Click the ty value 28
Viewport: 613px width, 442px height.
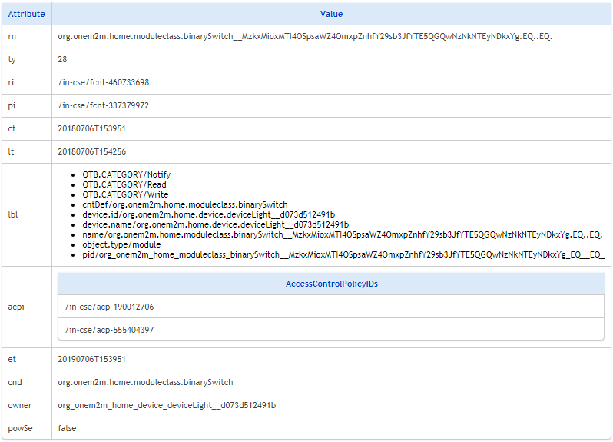(62, 59)
